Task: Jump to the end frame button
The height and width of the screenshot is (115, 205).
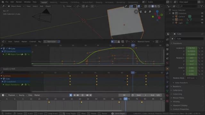Action: (x=90, y=95)
